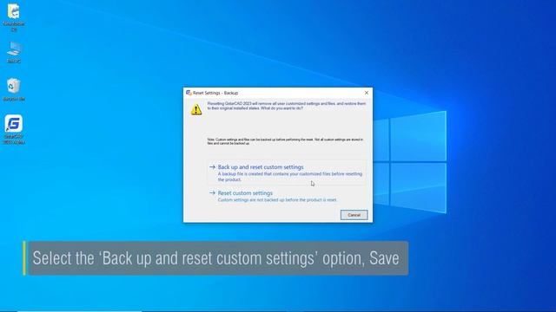556x312 pixels.
Task: Click the Cancel button in the dialog
Action: pos(354,215)
